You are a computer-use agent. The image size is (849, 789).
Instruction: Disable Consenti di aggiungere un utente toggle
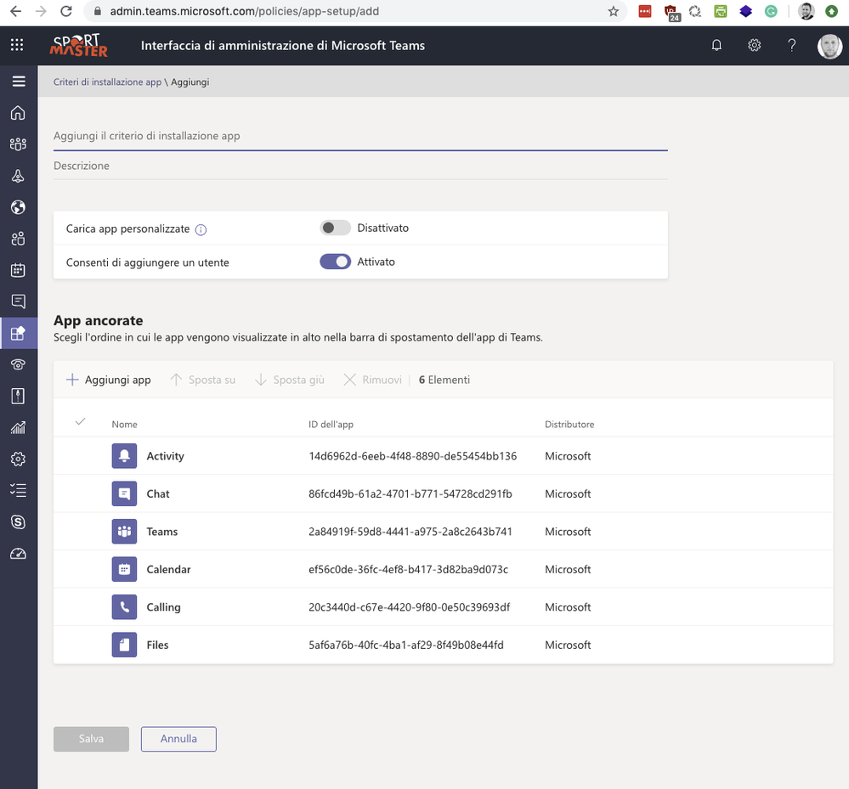click(335, 262)
